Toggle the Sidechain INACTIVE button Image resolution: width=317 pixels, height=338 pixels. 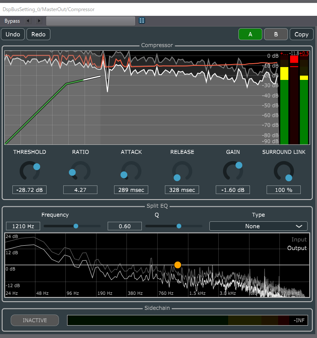coord(35,320)
